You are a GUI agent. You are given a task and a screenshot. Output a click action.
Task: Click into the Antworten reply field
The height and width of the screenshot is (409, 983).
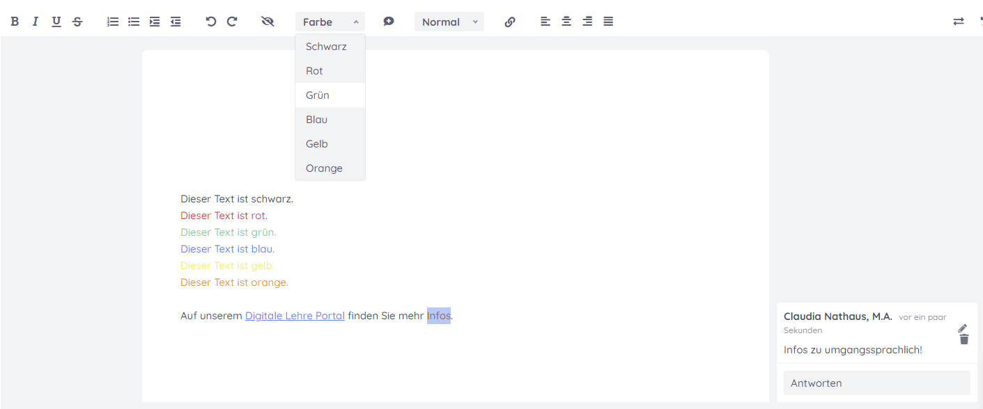click(x=877, y=383)
